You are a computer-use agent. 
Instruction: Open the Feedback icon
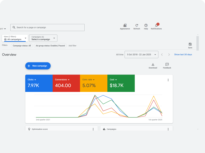coord(167,65)
